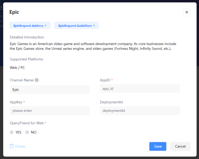Focus the Channel Name field containing Epic
Viewport: 199px width, 159px height.
[x=50, y=90]
